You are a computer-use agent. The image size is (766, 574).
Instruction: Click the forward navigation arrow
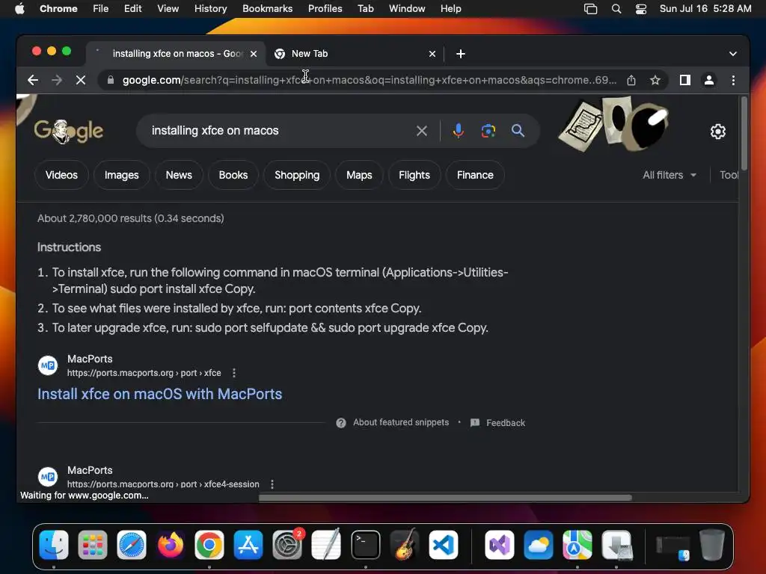pos(57,80)
